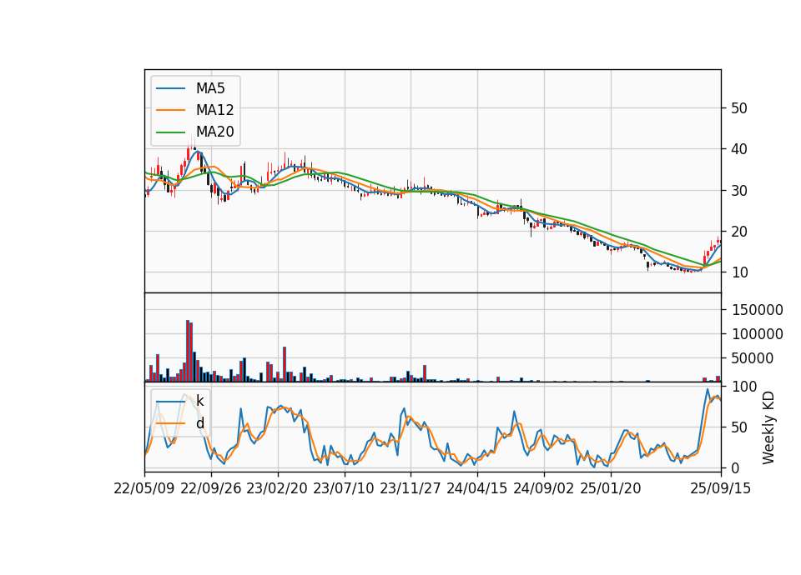Click the price axis value 30
Screen dimensions: 801x575
(739, 190)
